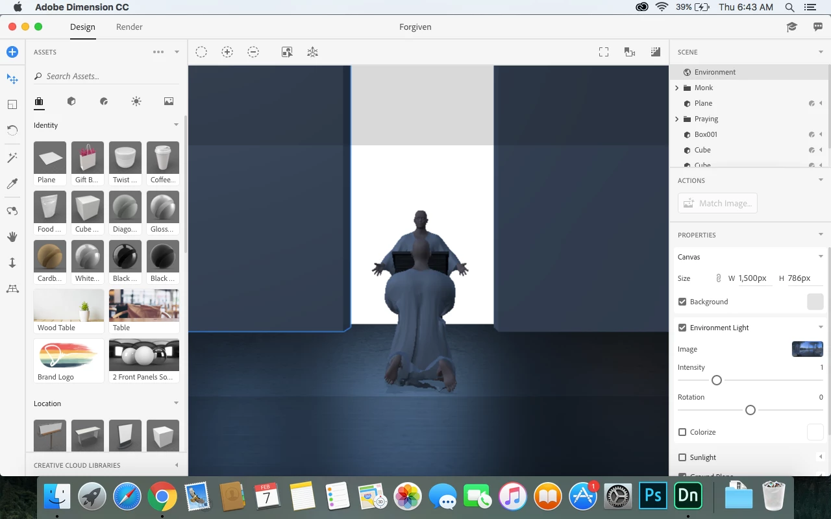Click the Match Image button
This screenshot has width=831, height=519.
coord(717,203)
